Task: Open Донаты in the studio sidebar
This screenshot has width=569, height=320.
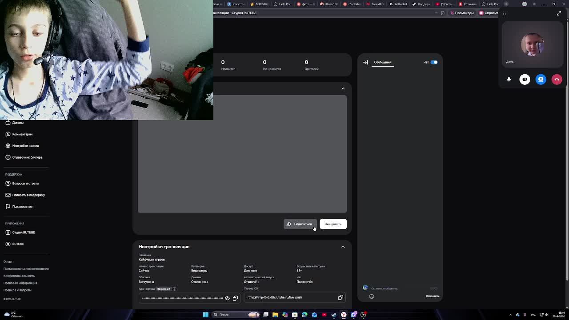Action: [14, 123]
